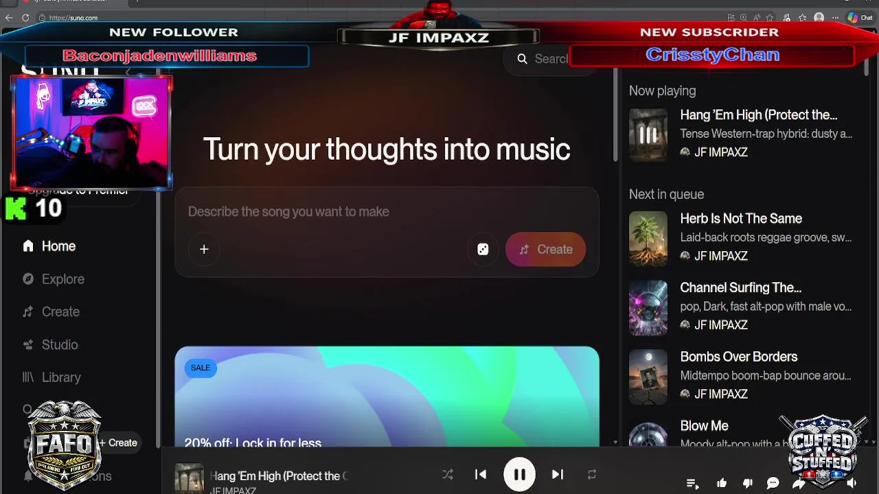Image resolution: width=879 pixels, height=494 pixels.
Task: Toggle the play queue panel icon
Action: 693,484
